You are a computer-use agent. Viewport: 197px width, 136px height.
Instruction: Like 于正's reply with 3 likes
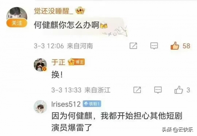[x=178, y=90]
